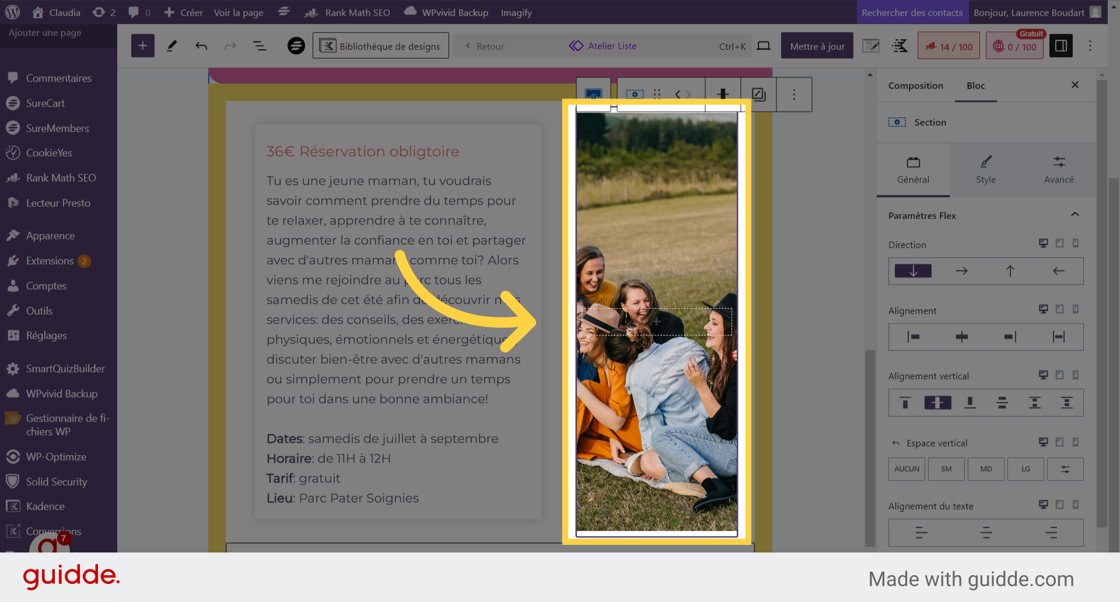Switch to the Bloc tab

click(975, 86)
